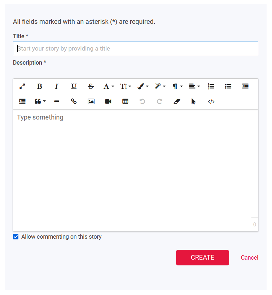Insert a hyperlink
Screen dimensions: 272x295
point(74,101)
